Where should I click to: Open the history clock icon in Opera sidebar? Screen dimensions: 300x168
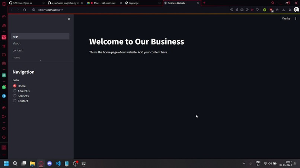4,137
